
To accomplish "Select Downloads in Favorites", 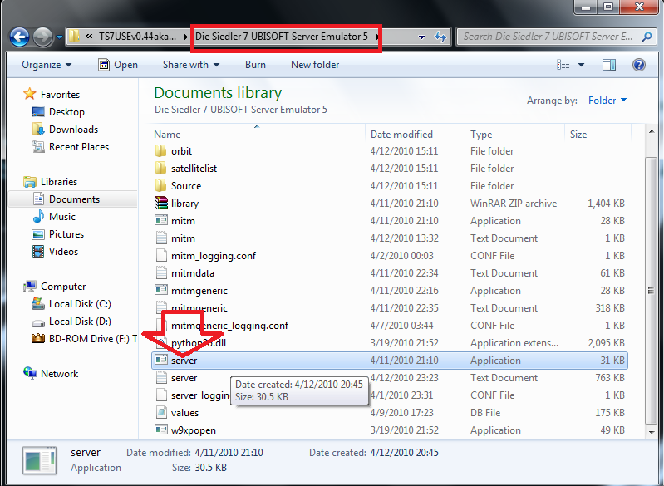I will click(x=73, y=130).
